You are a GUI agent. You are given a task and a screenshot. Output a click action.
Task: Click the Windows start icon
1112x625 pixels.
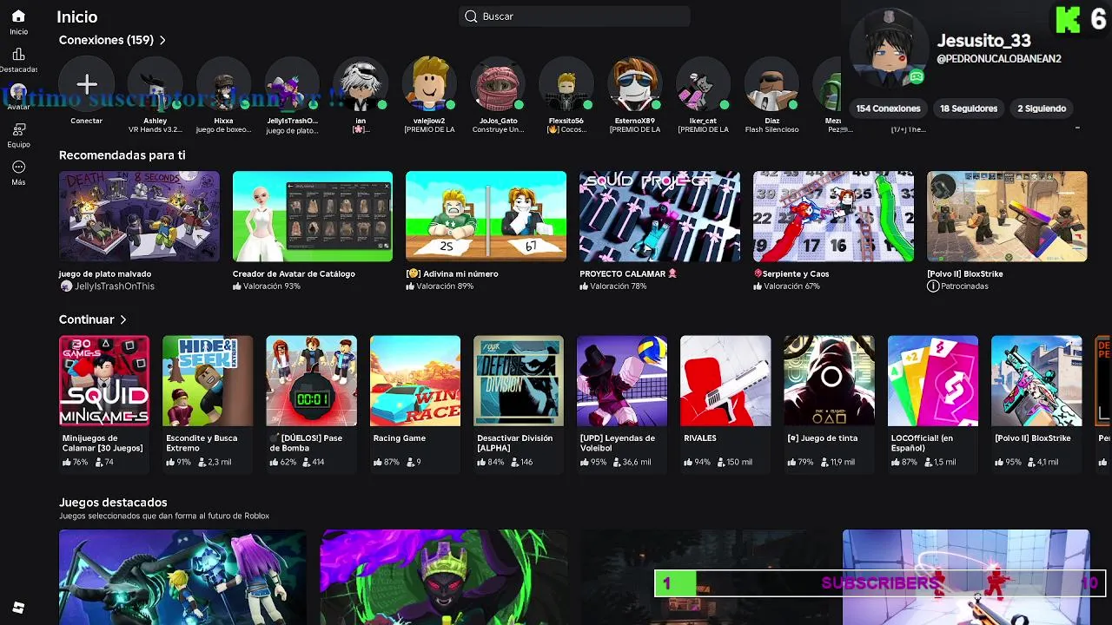pos(18,608)
